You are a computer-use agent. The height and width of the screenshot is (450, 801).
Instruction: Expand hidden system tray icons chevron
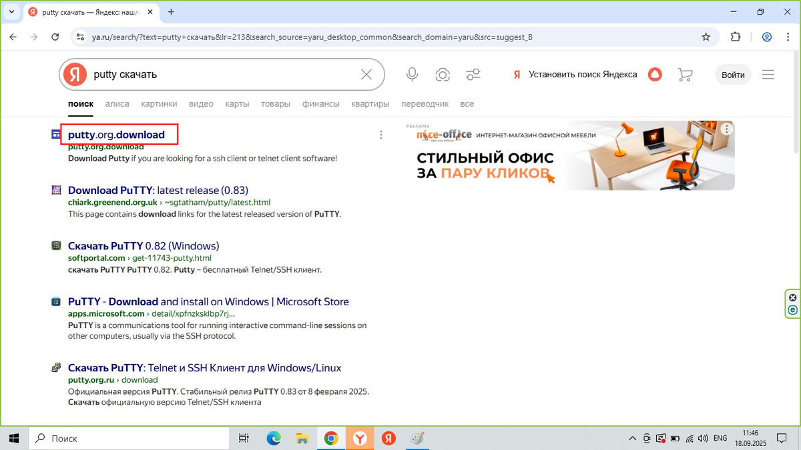632,438
